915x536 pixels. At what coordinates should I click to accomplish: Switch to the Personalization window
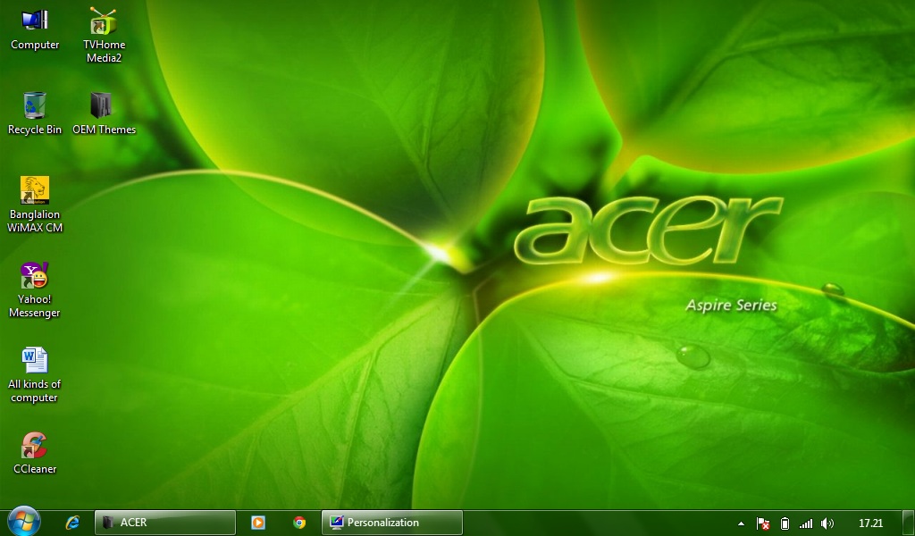point(391,523)
